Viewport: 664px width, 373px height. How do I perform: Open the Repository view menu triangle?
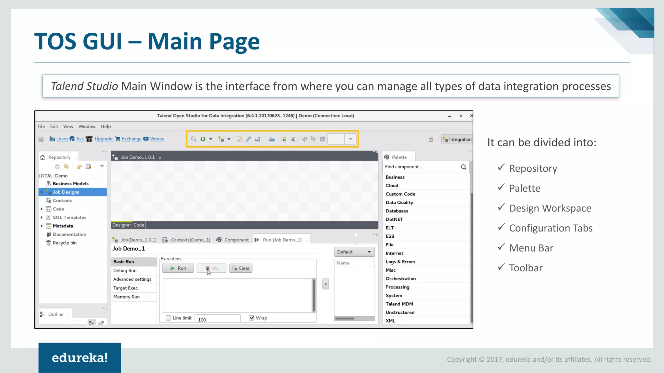click(x=102, y=166)
